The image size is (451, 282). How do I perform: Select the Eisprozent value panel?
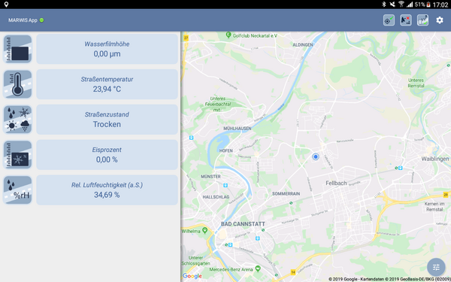(x=107, y=155)
